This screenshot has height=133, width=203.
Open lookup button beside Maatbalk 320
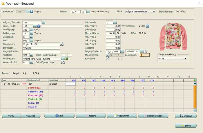point(31,55)
